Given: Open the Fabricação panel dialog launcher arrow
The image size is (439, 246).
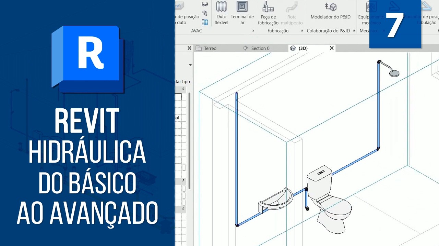Looking at the screenshot, I should pos(302,31).
